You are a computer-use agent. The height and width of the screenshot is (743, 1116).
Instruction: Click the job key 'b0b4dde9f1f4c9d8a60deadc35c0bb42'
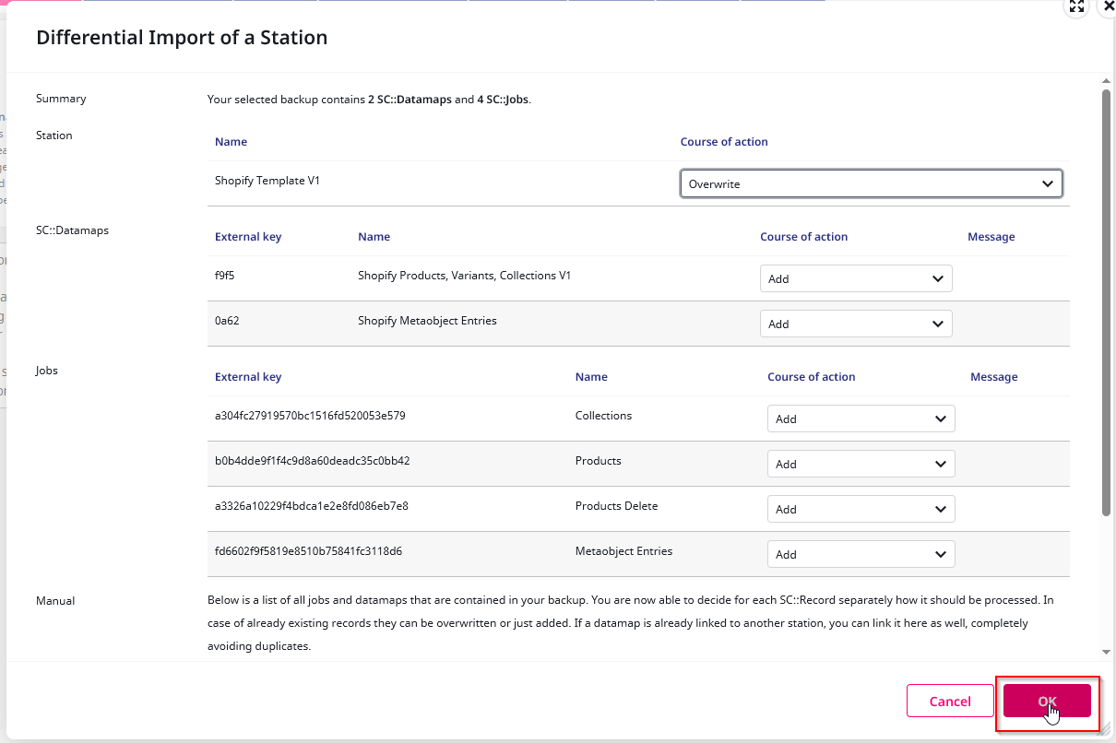tap(312, 461)
